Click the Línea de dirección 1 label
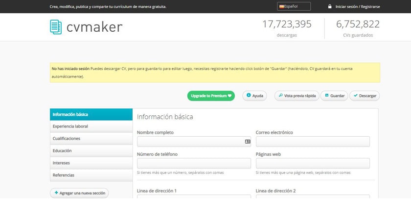The image size is (411, 210). pos(157,190)
